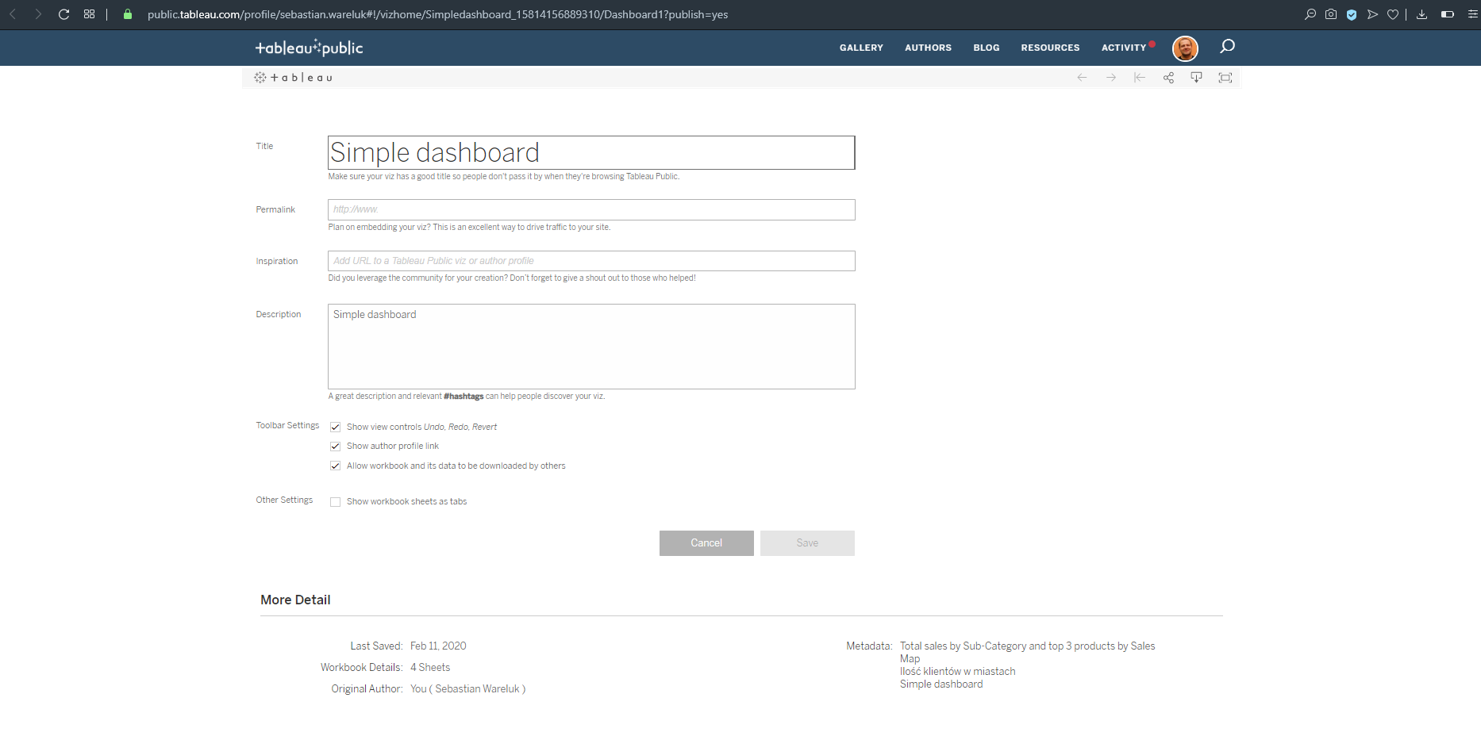
Task: Disable allow workbook download checkbox
Action: pos(336,466)
